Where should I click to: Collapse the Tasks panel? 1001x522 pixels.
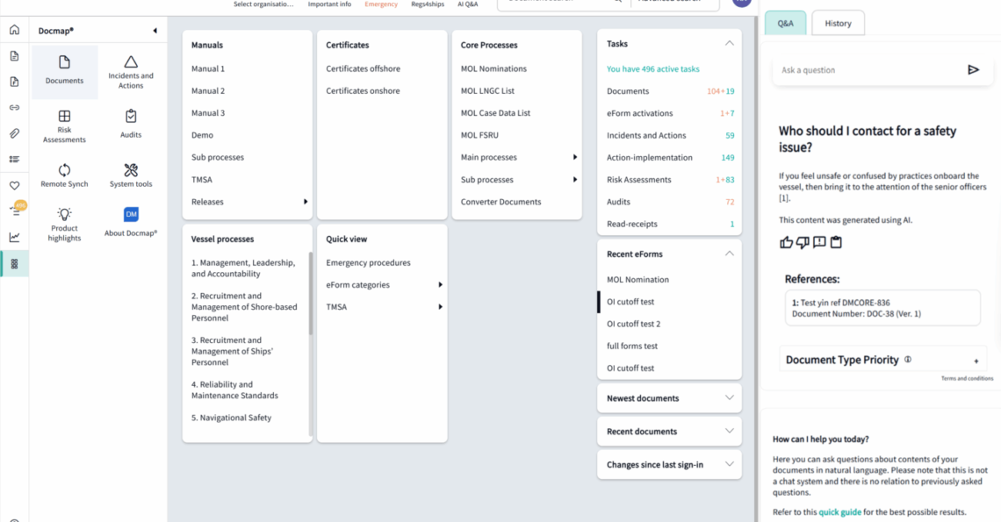[x=729, y=43]
